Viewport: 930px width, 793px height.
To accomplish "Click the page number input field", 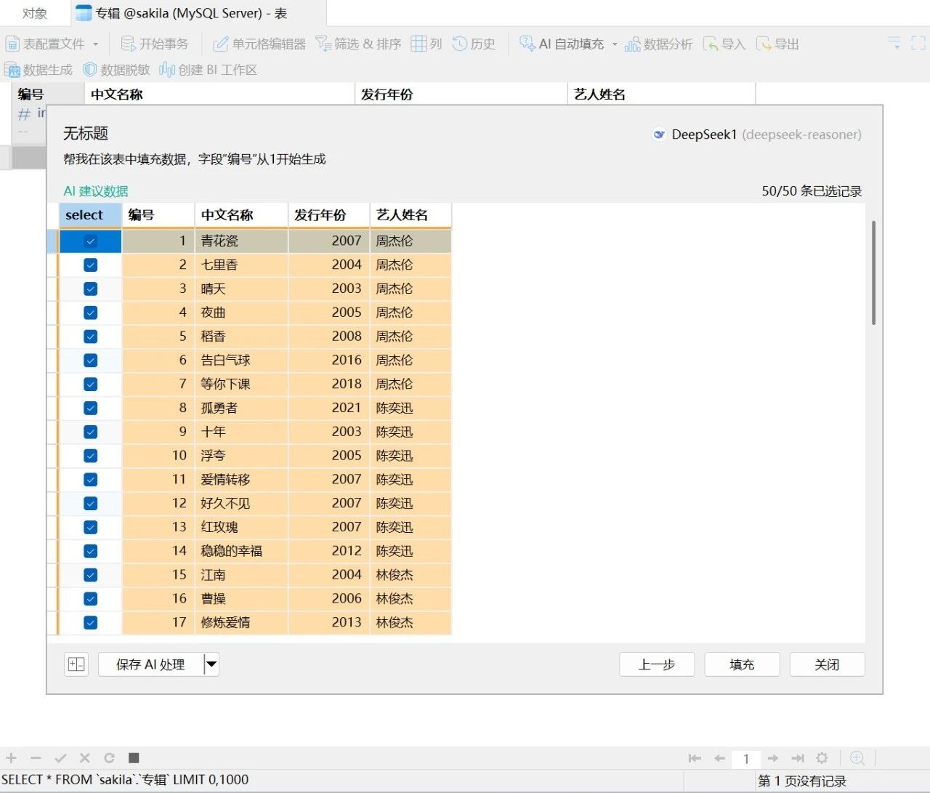I will tap(746, 759).
